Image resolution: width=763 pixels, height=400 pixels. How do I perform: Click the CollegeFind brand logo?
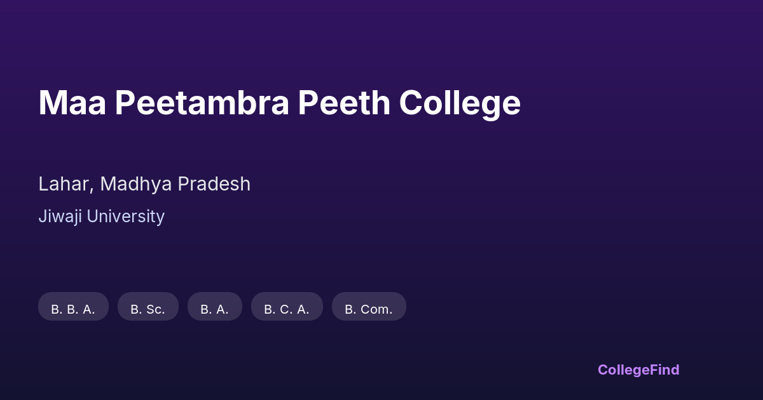(x=638, y=370)
